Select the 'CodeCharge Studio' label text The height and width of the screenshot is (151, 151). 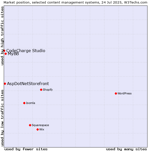click(26, 51)
